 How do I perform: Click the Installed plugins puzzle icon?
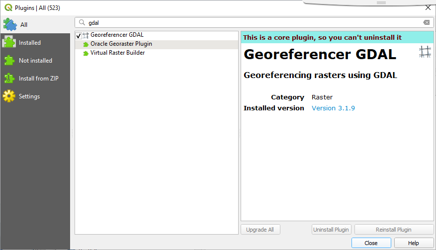(x=9, y=43)
